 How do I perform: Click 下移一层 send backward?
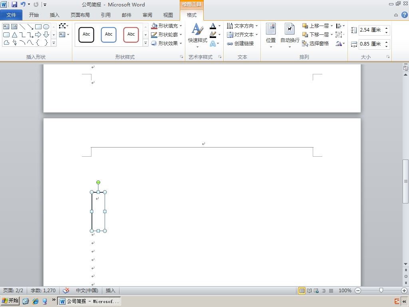[x=316, y=34]
